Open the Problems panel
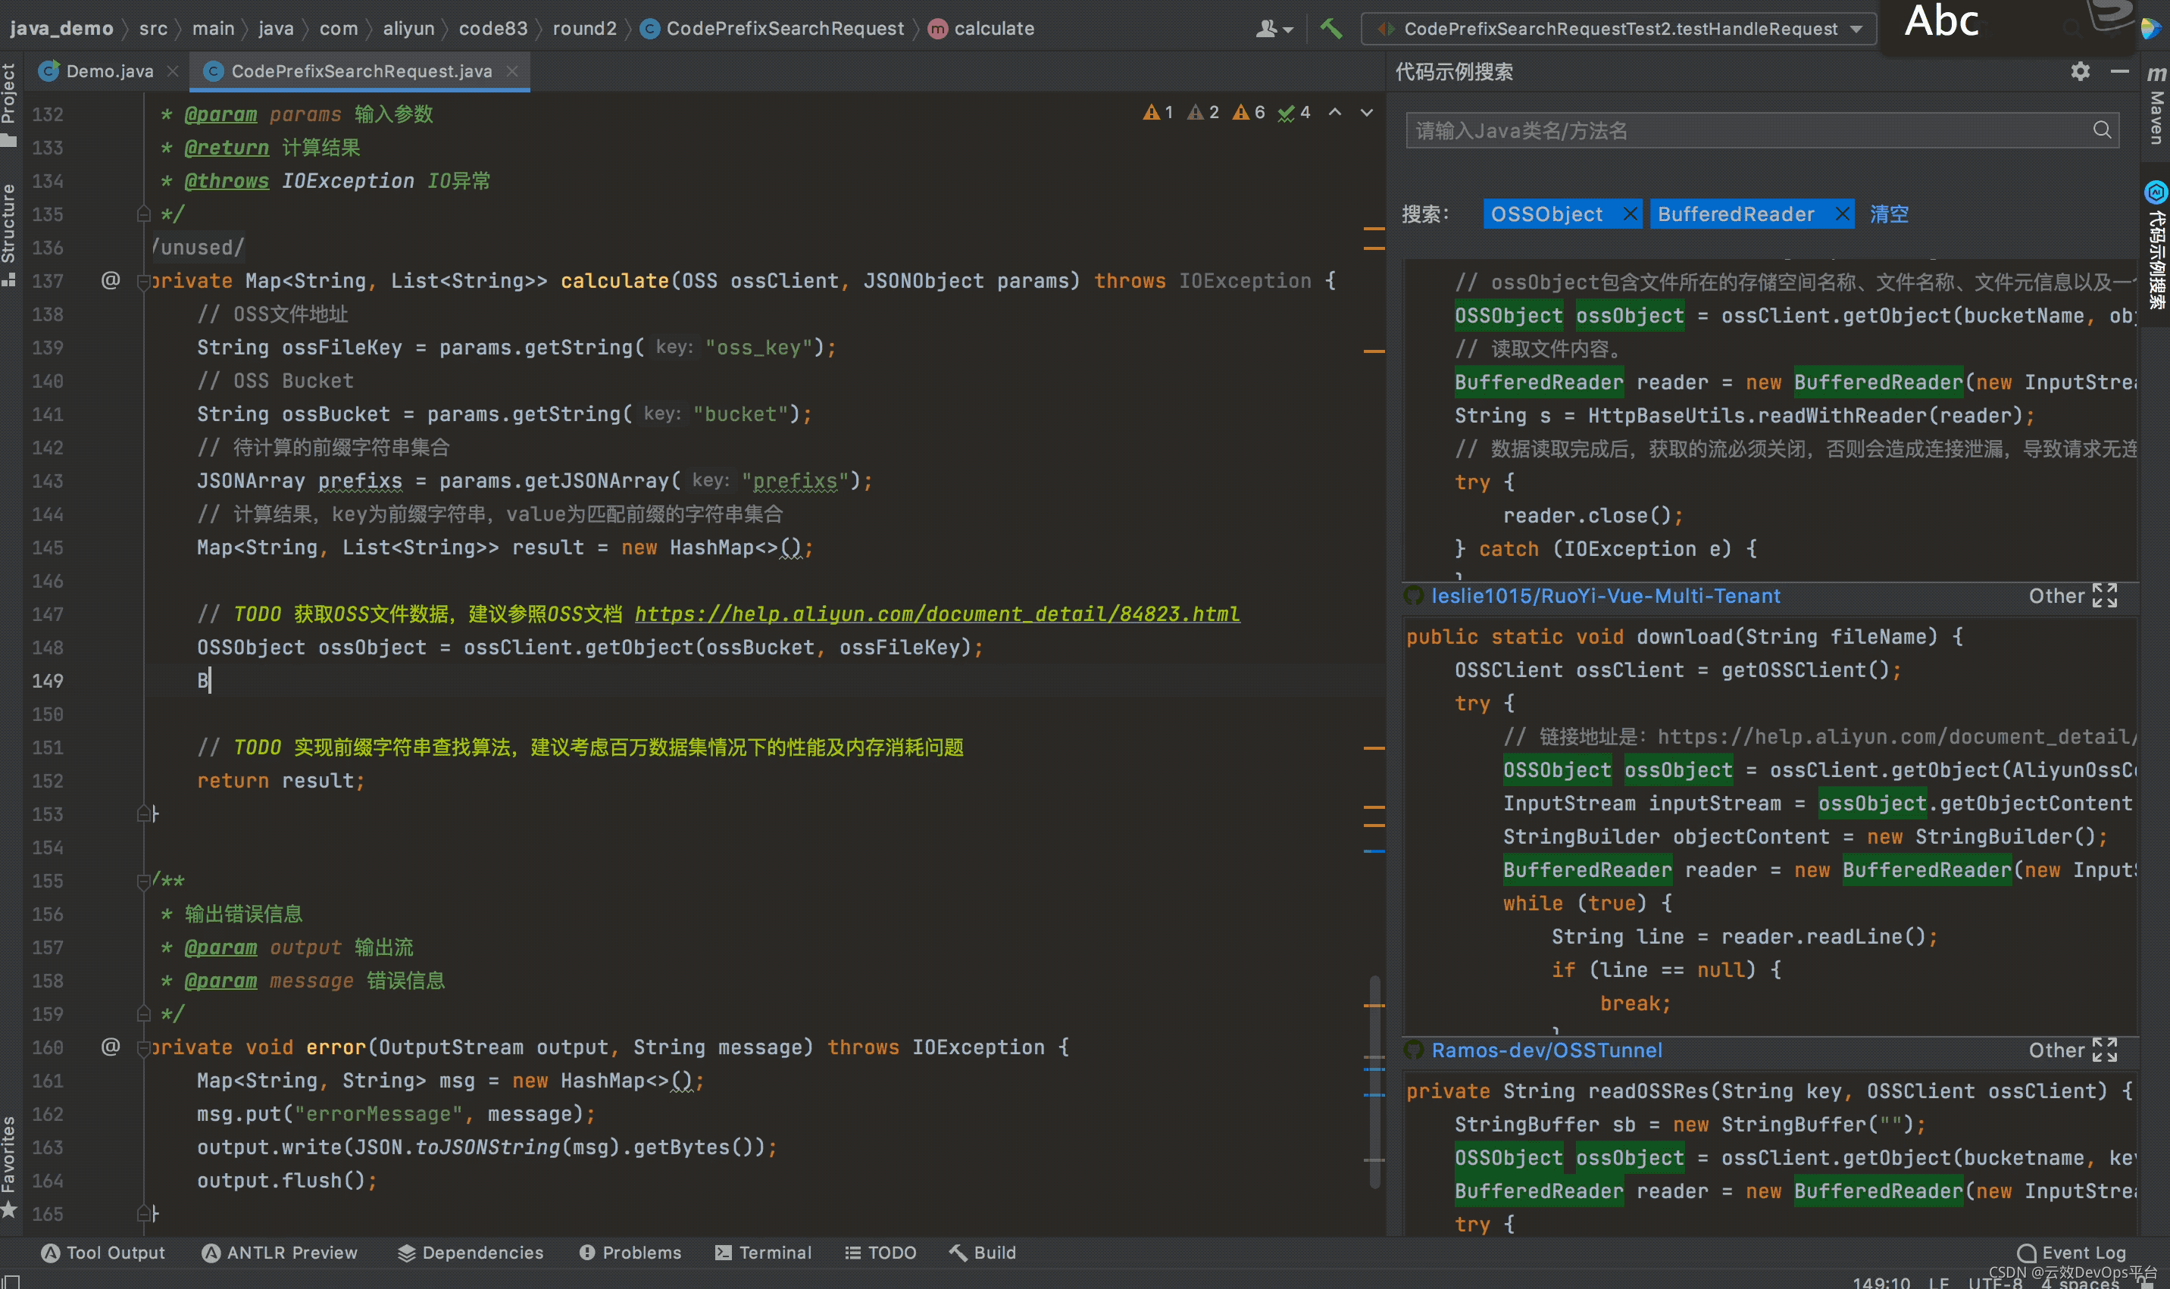 pos(630,1253)
